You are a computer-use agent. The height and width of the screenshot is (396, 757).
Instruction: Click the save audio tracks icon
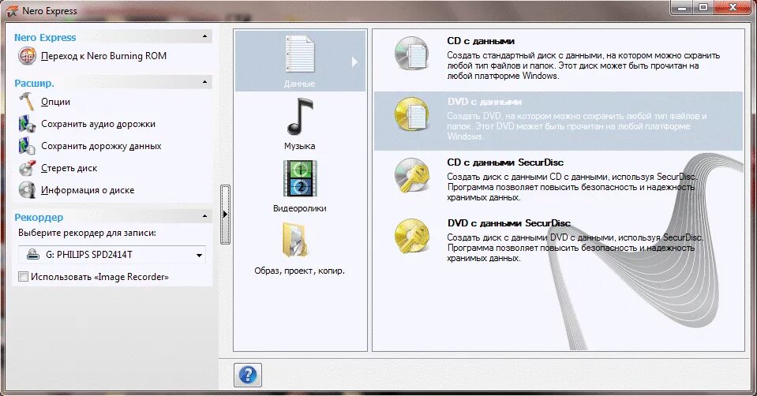[x=27, y=124]
